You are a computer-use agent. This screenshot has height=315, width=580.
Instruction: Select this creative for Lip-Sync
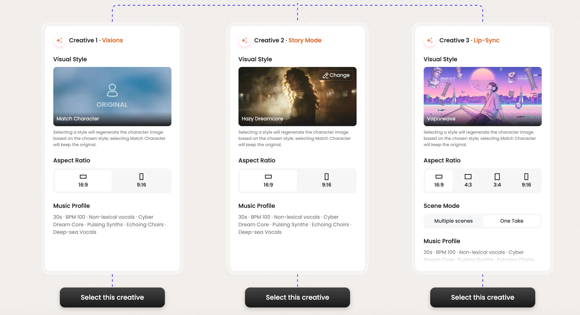(x=483, y=297)
